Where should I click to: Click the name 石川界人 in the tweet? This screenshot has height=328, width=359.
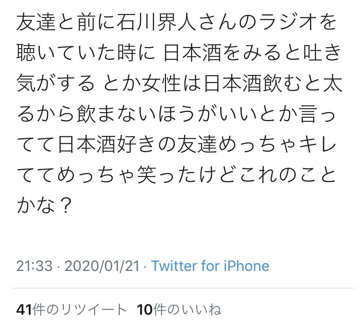[156, 22]
